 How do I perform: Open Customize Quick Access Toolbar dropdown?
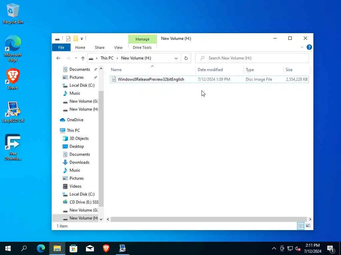click(x=82, y=39)
